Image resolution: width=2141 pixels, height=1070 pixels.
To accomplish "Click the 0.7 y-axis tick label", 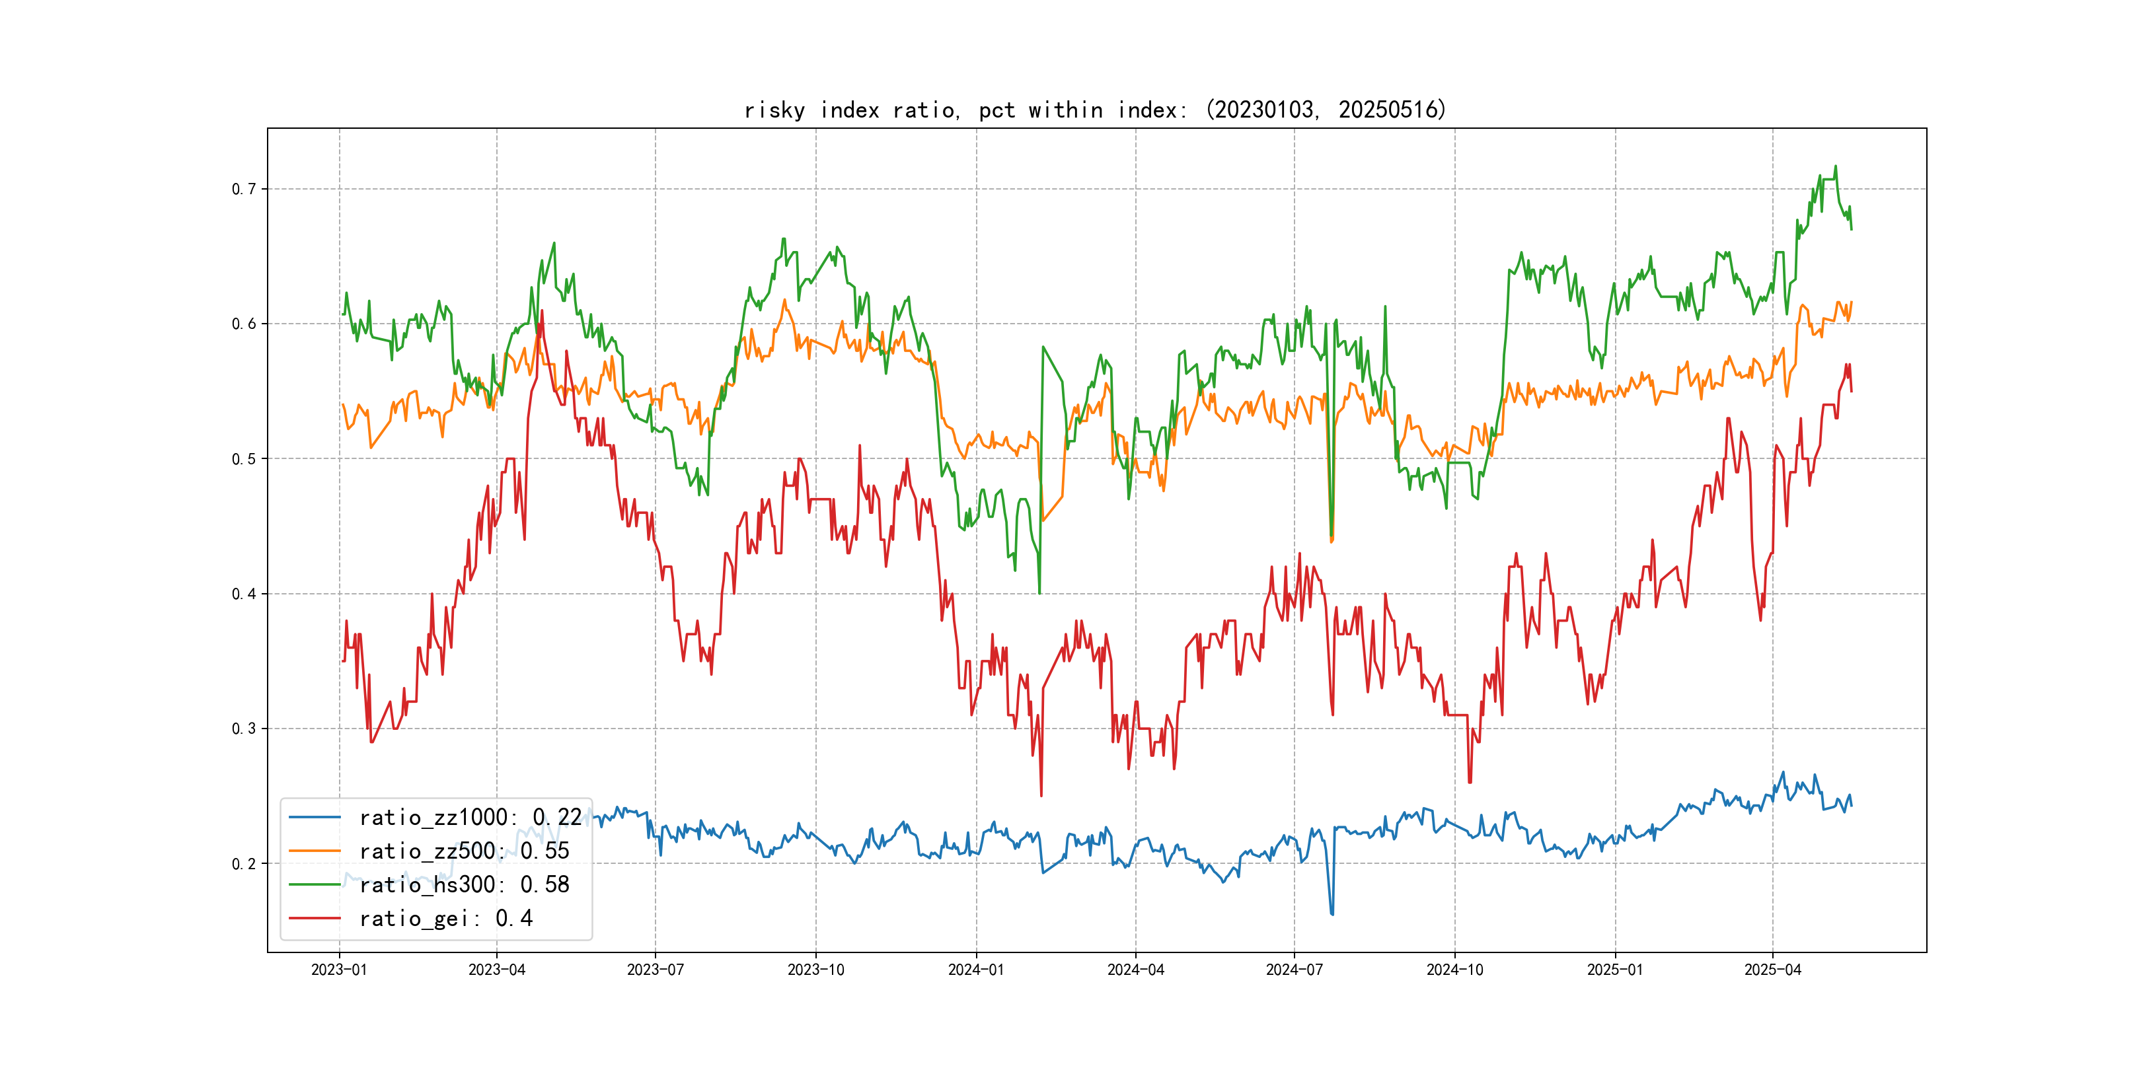I will (244, 189).
